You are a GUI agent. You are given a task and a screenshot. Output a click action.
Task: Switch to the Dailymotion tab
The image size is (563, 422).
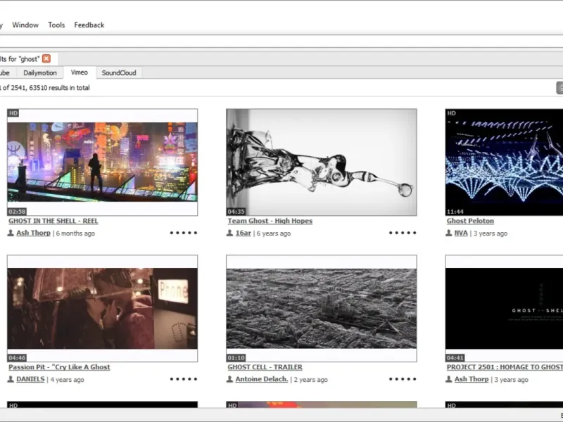(x=40, y=73)
